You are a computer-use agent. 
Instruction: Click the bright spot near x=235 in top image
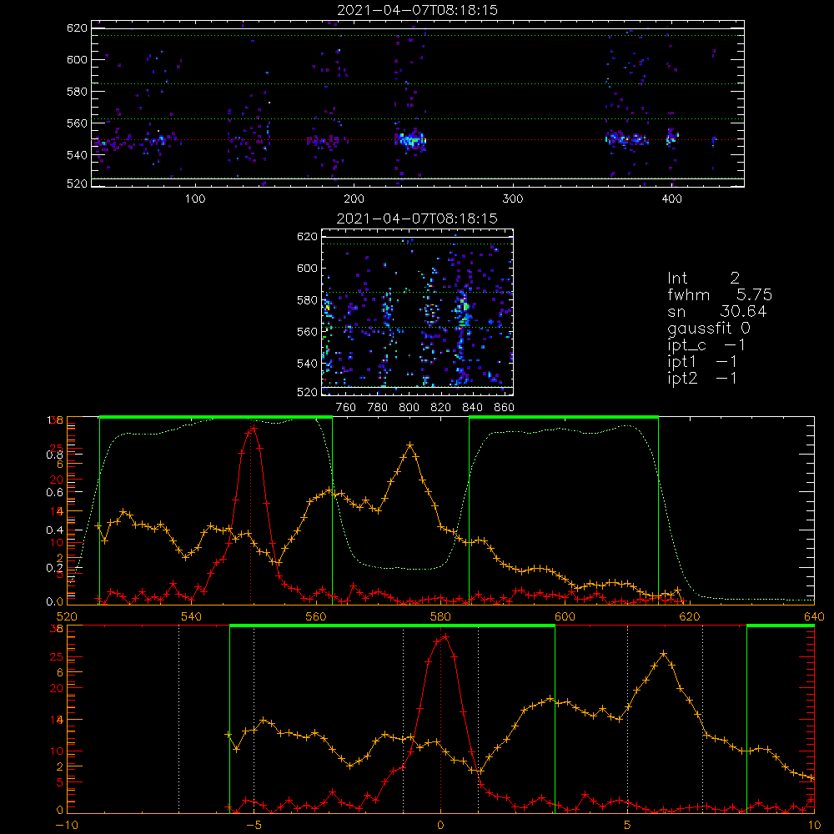point(409,140)
